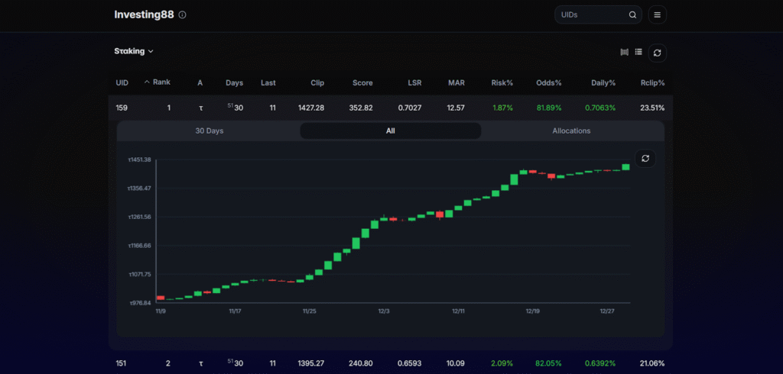
Task: Refresh the candlestick chart
Action: pos(645,158)
